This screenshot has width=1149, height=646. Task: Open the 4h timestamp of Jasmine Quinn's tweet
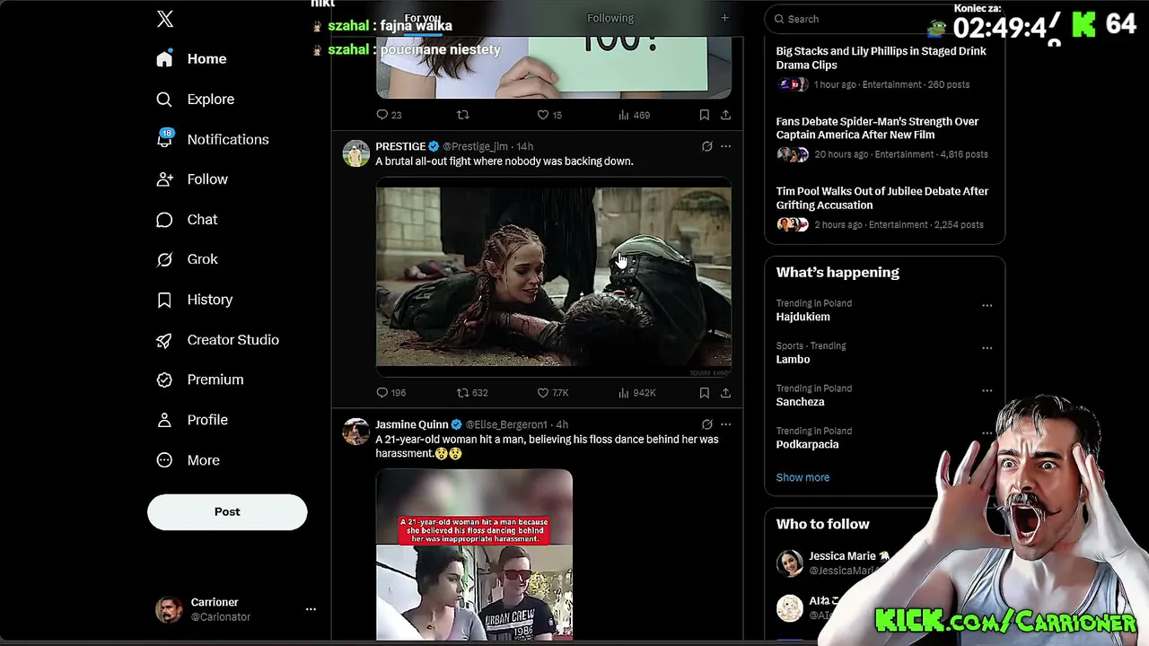click(562, 424)
